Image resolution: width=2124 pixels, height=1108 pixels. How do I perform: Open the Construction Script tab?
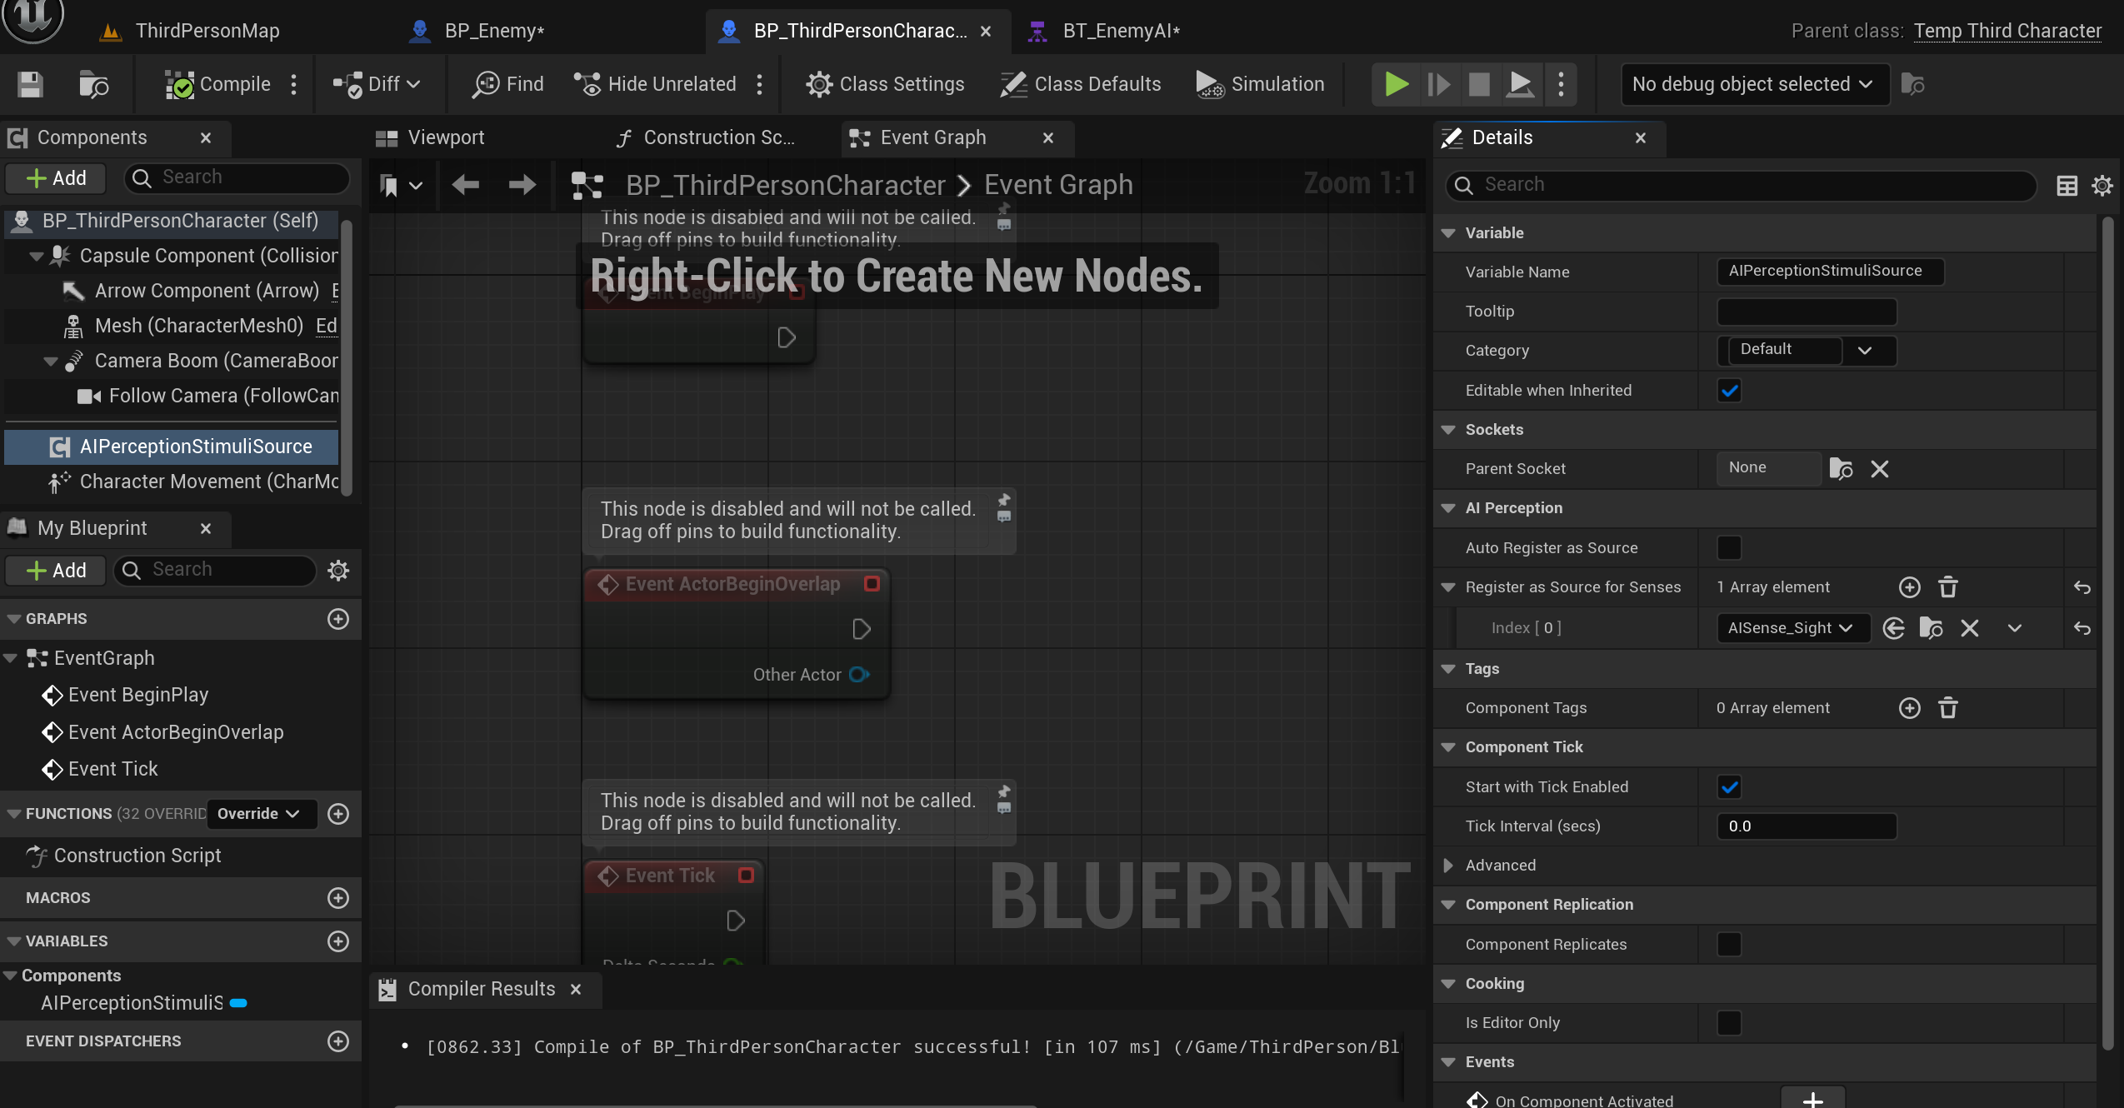coord(705,137)
